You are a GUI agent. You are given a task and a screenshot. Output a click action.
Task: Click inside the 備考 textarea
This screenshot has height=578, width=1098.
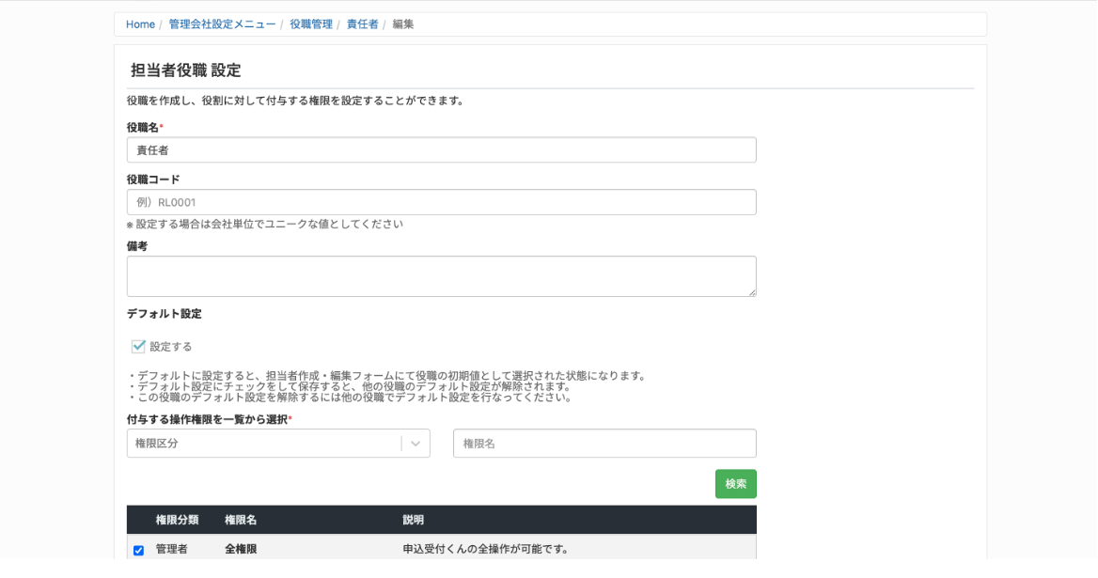click(x=441, y=276)
